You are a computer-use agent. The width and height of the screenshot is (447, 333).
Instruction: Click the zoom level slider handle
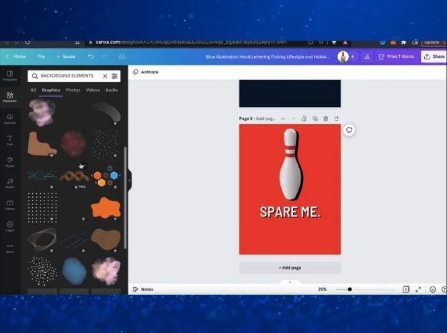(x=350, y=289)
